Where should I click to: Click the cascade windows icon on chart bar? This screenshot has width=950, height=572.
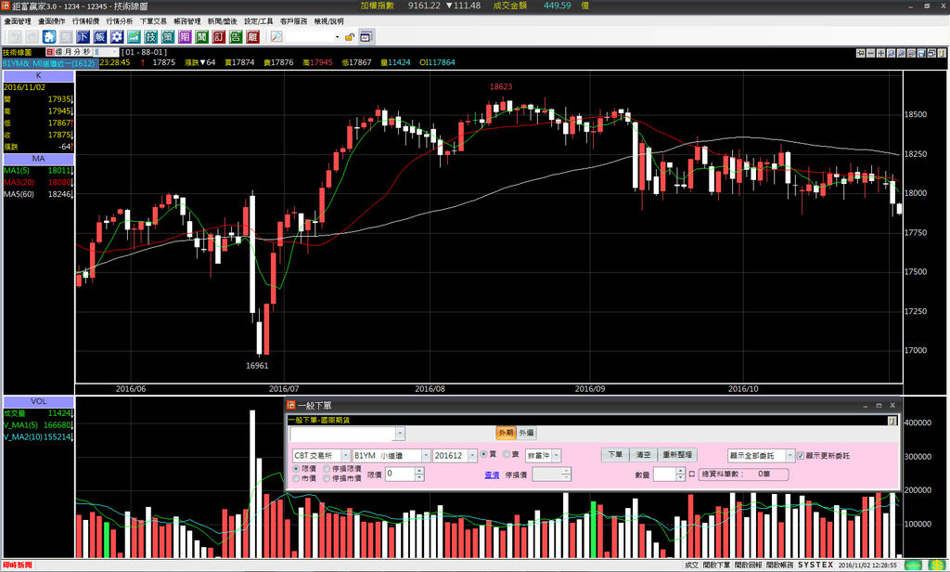[931, 53]
